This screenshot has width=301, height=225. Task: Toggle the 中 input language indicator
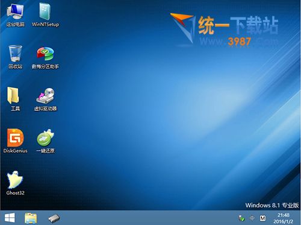click(x=252, y=218)
